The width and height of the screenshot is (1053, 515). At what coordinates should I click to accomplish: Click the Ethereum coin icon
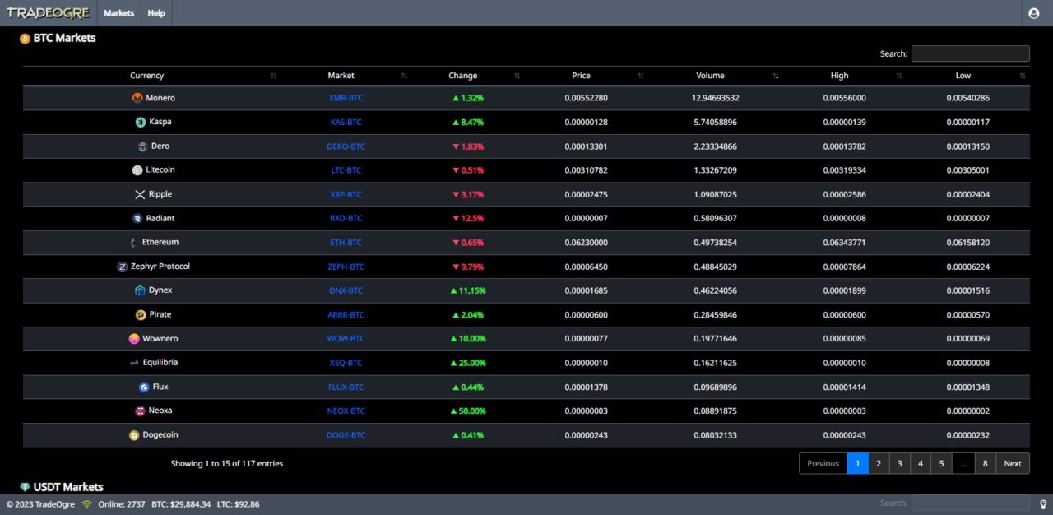point(133,243)
